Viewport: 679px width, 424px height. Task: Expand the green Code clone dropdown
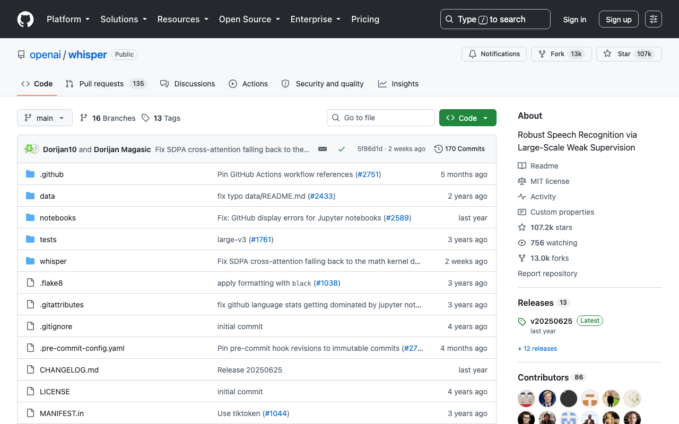tap(468, 118)
